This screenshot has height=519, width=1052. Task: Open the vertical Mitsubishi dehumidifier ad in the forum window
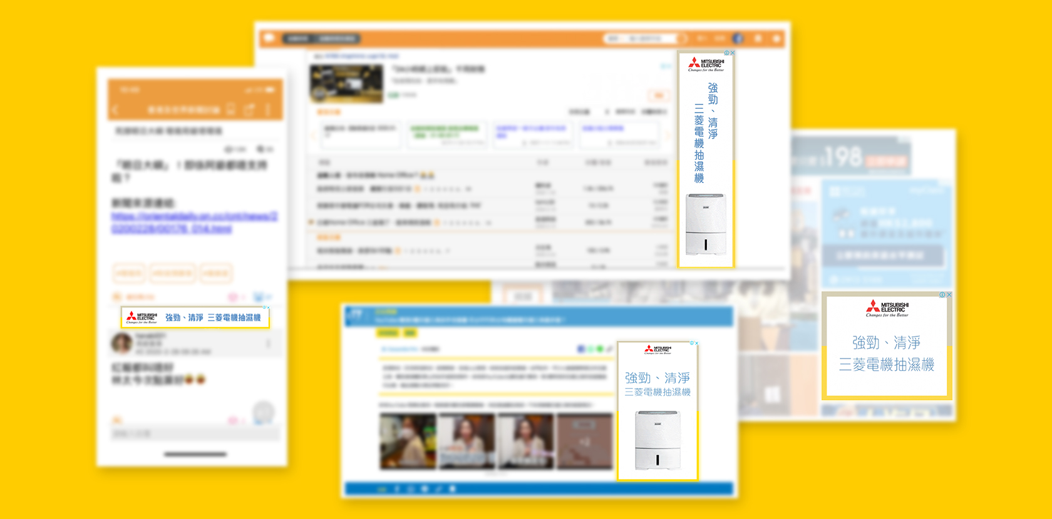click(706, 159)
